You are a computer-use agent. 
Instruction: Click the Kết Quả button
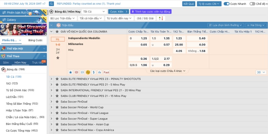189,4
